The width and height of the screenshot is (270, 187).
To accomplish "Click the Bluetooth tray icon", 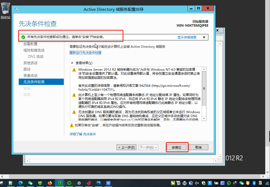I will [254, 183].
